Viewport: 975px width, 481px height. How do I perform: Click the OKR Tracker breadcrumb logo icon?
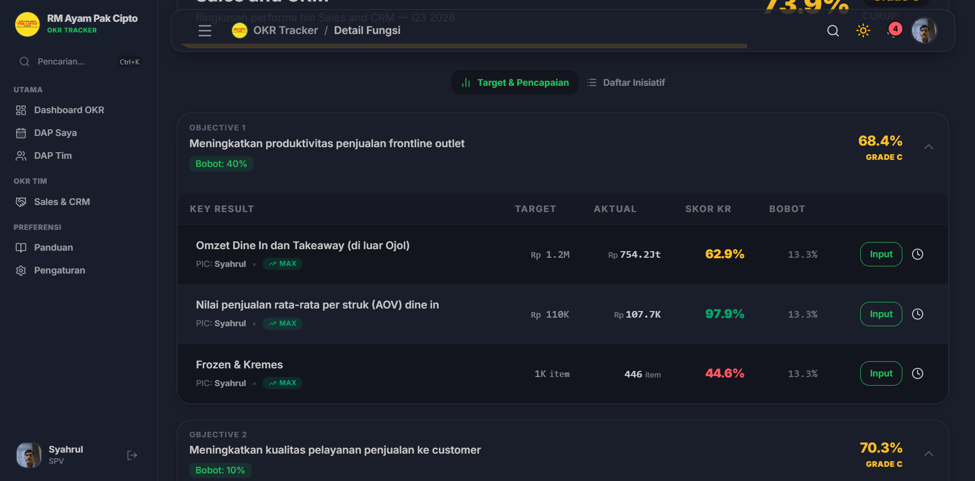240,30
